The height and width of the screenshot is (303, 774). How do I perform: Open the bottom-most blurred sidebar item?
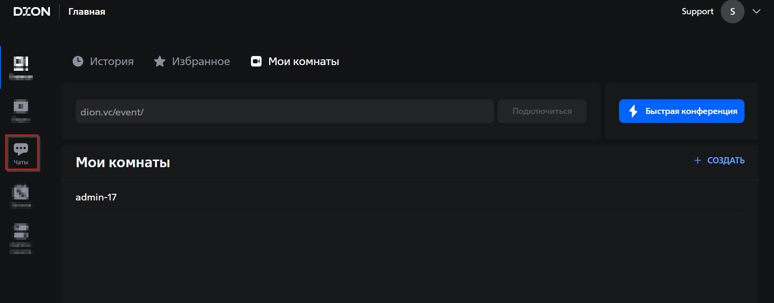point(21,238)
